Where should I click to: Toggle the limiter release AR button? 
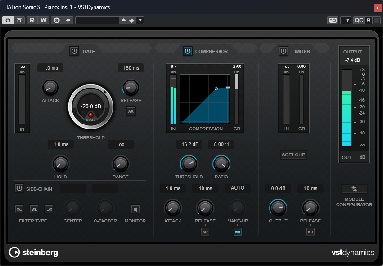pos(311,232)
